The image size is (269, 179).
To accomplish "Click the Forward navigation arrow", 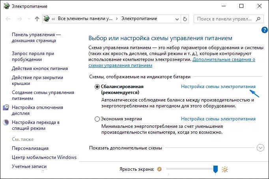I will pyautogui.click(x=20, y=19).
